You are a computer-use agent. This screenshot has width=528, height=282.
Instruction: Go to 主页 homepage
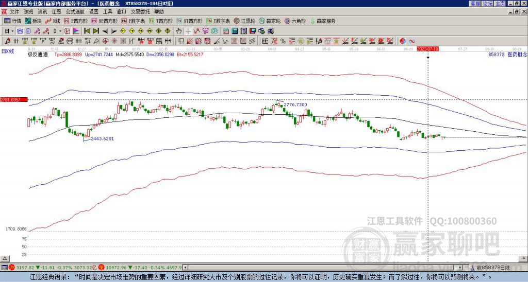(x=500, y=4)
